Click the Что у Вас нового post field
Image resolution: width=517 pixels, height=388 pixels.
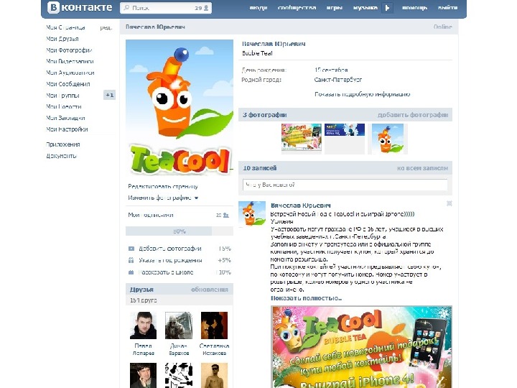345,185
